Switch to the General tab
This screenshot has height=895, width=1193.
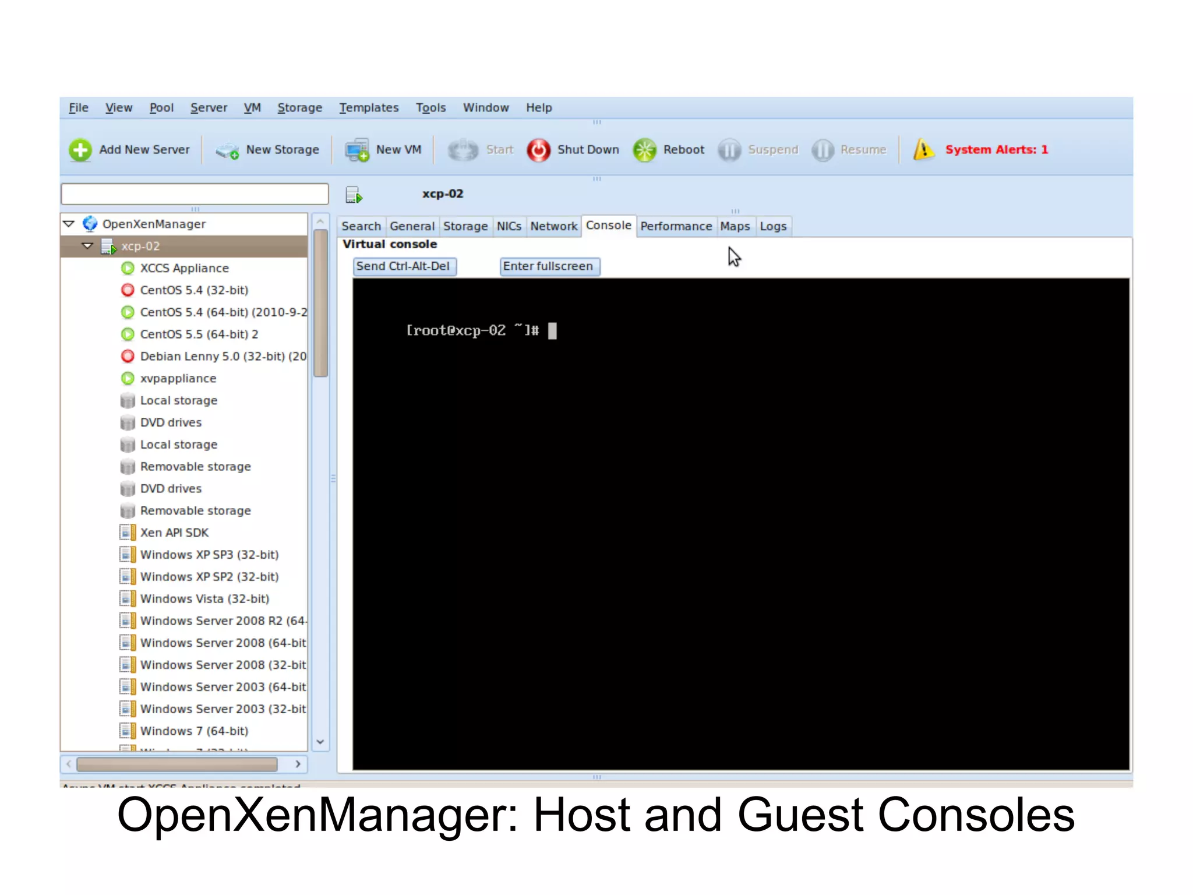(412, 226)
